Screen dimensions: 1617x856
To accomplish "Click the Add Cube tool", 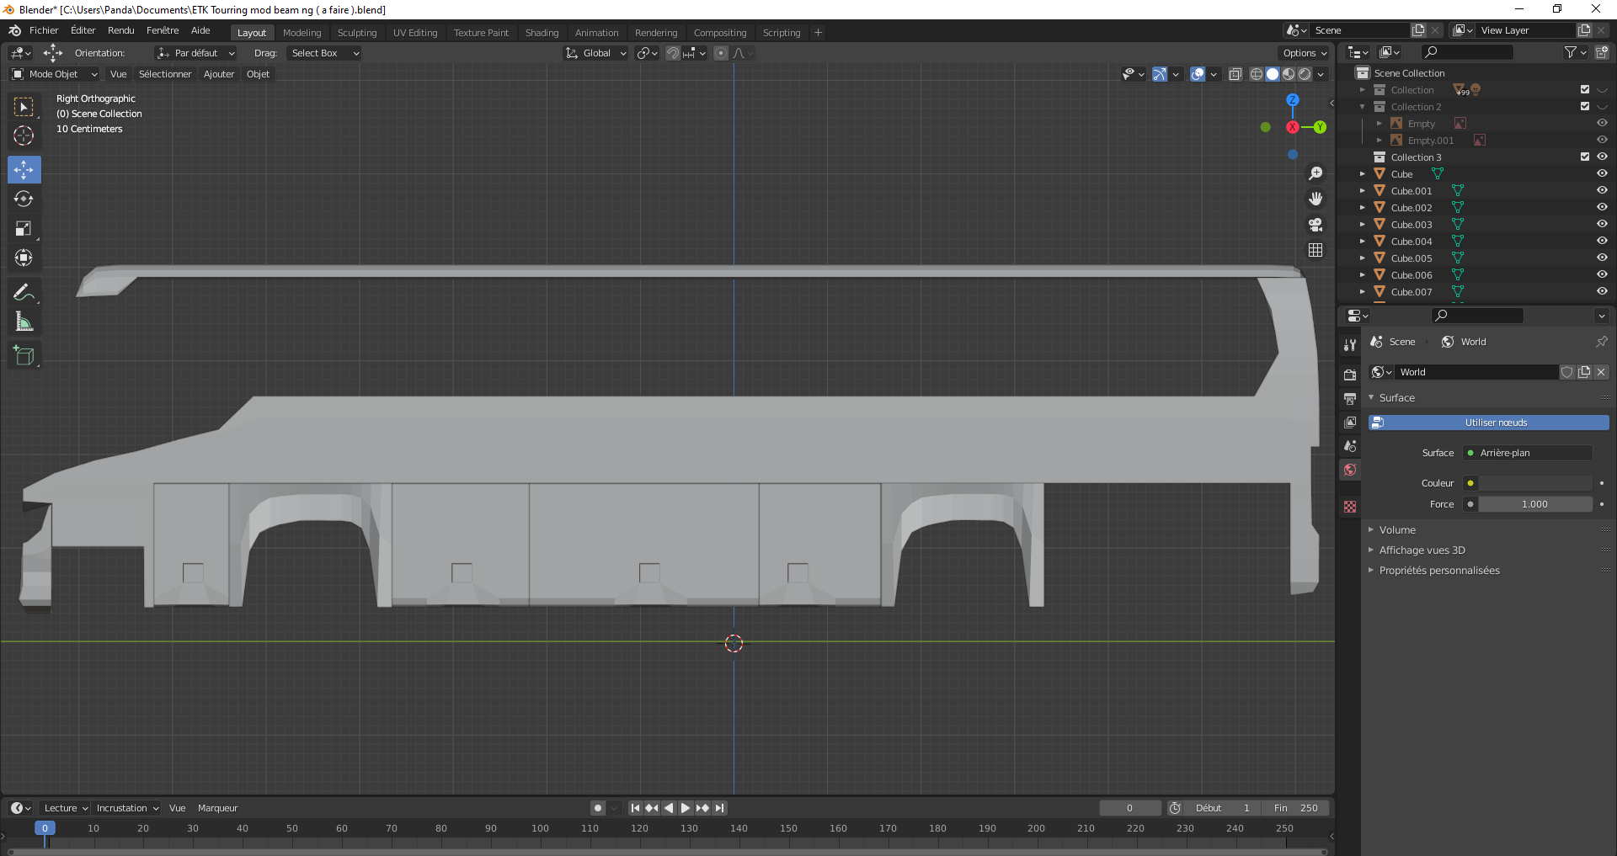I will (x=24, y=356).
